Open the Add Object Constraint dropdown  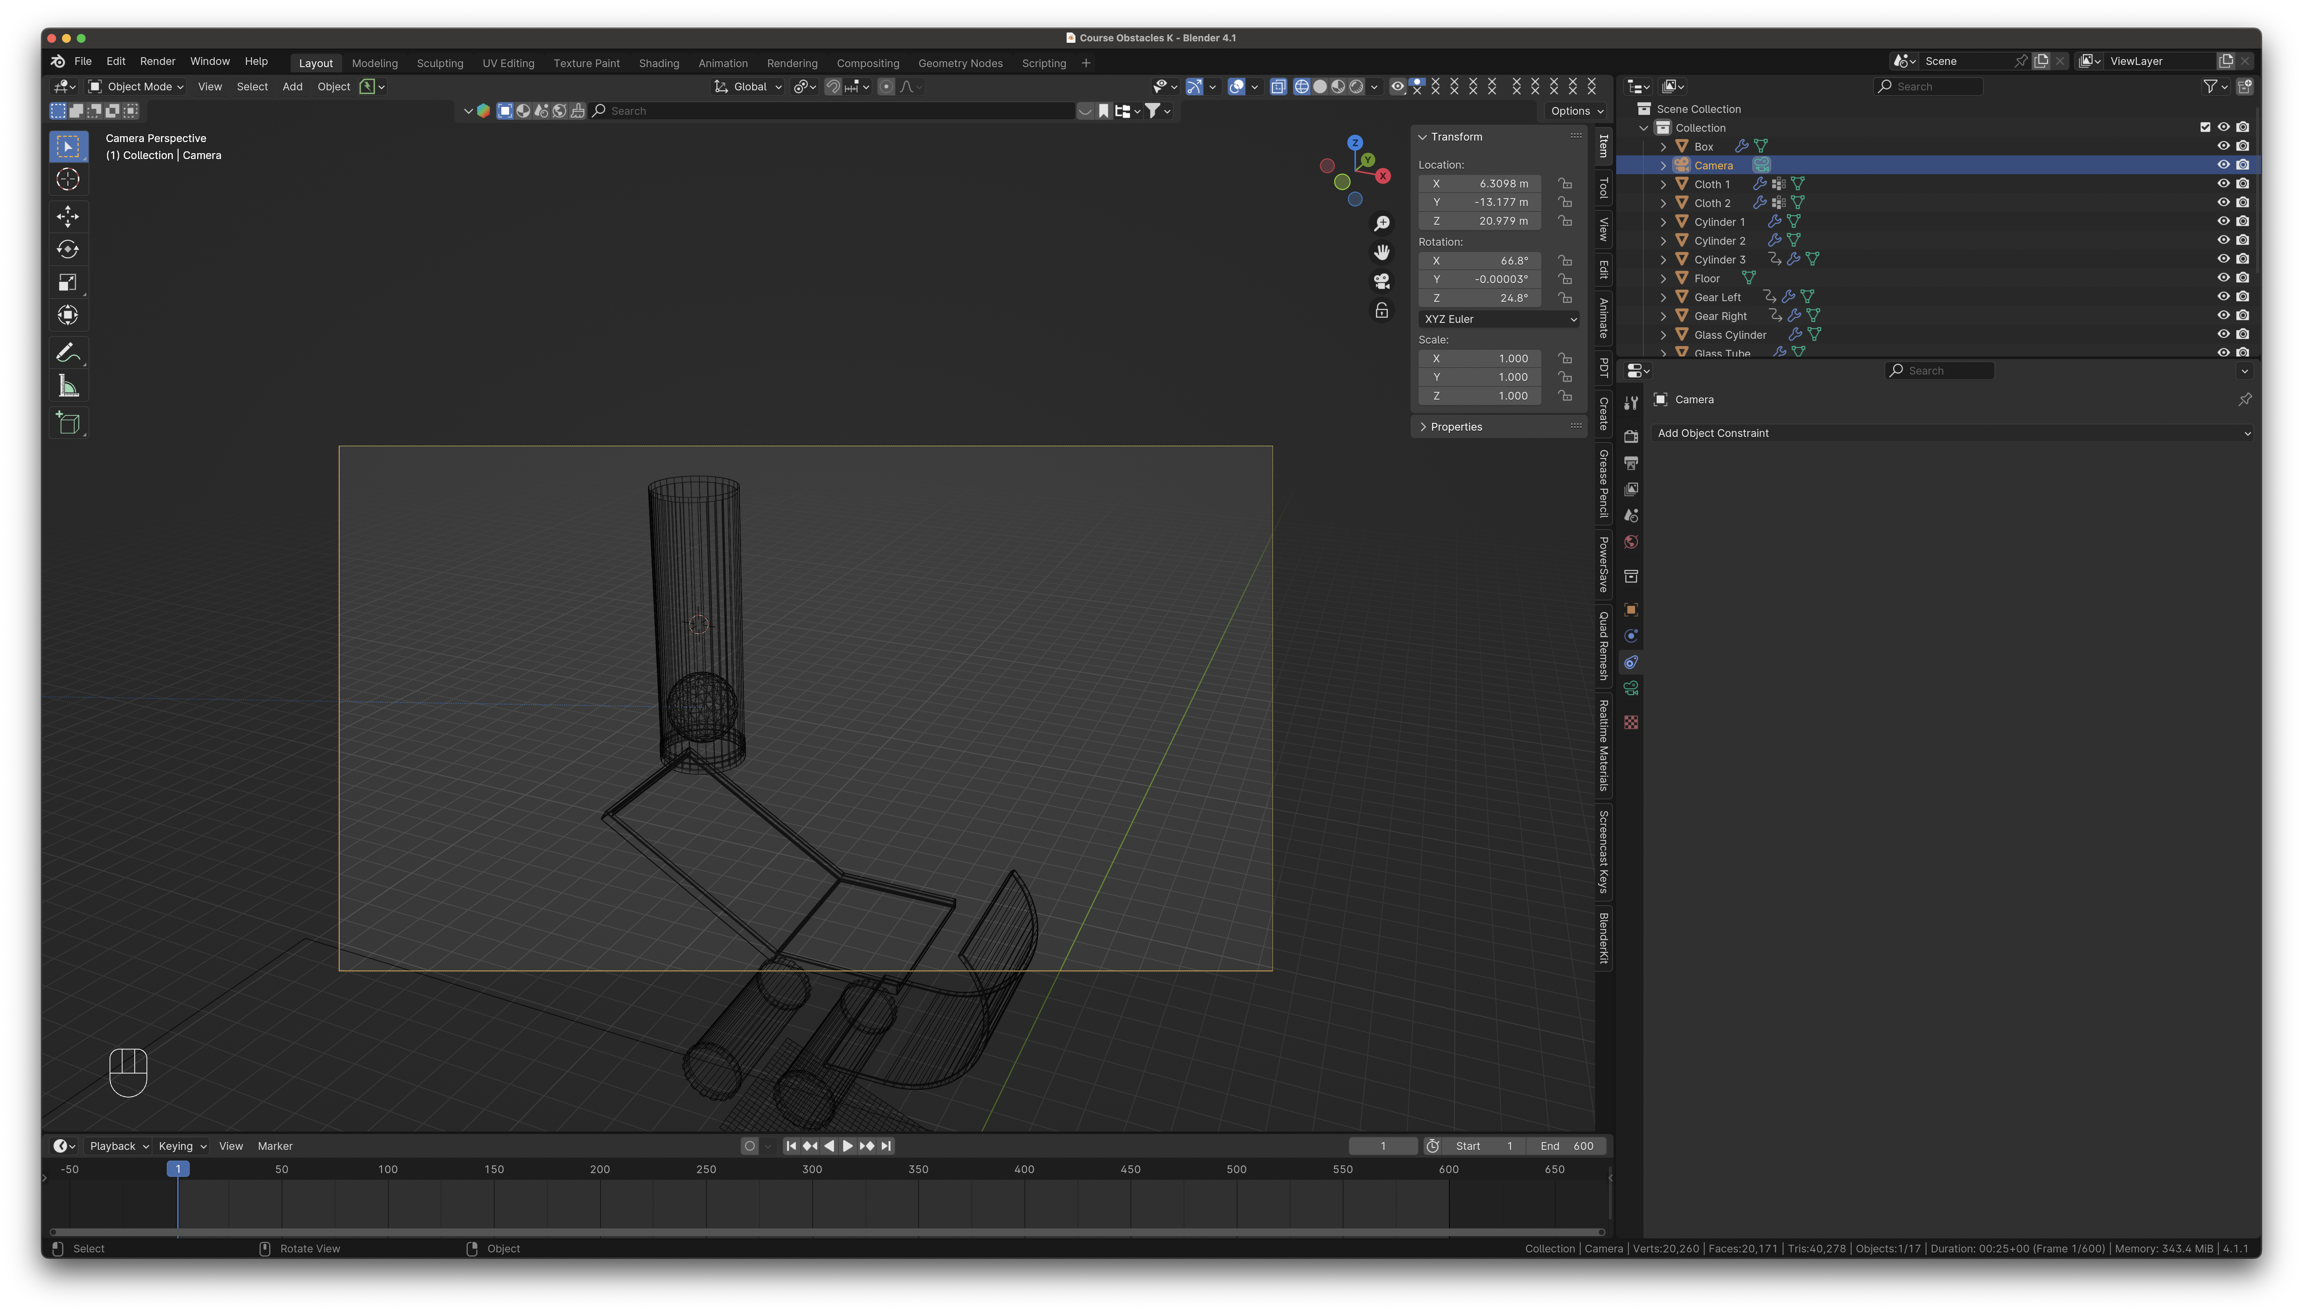tap(1953, 434)
